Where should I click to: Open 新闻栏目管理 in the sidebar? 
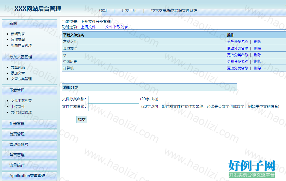click(21, 46)
